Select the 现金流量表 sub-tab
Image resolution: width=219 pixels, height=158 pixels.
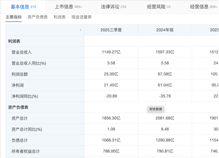(x=81, y=17)
